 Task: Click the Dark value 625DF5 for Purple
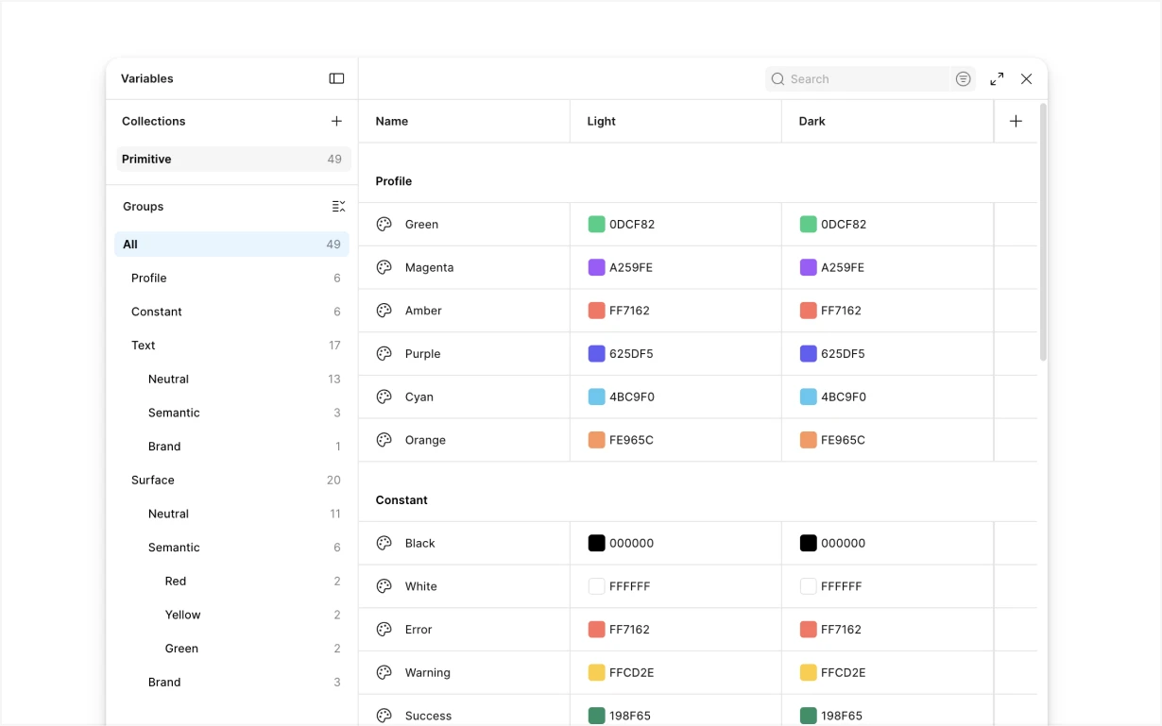point(843,354)
